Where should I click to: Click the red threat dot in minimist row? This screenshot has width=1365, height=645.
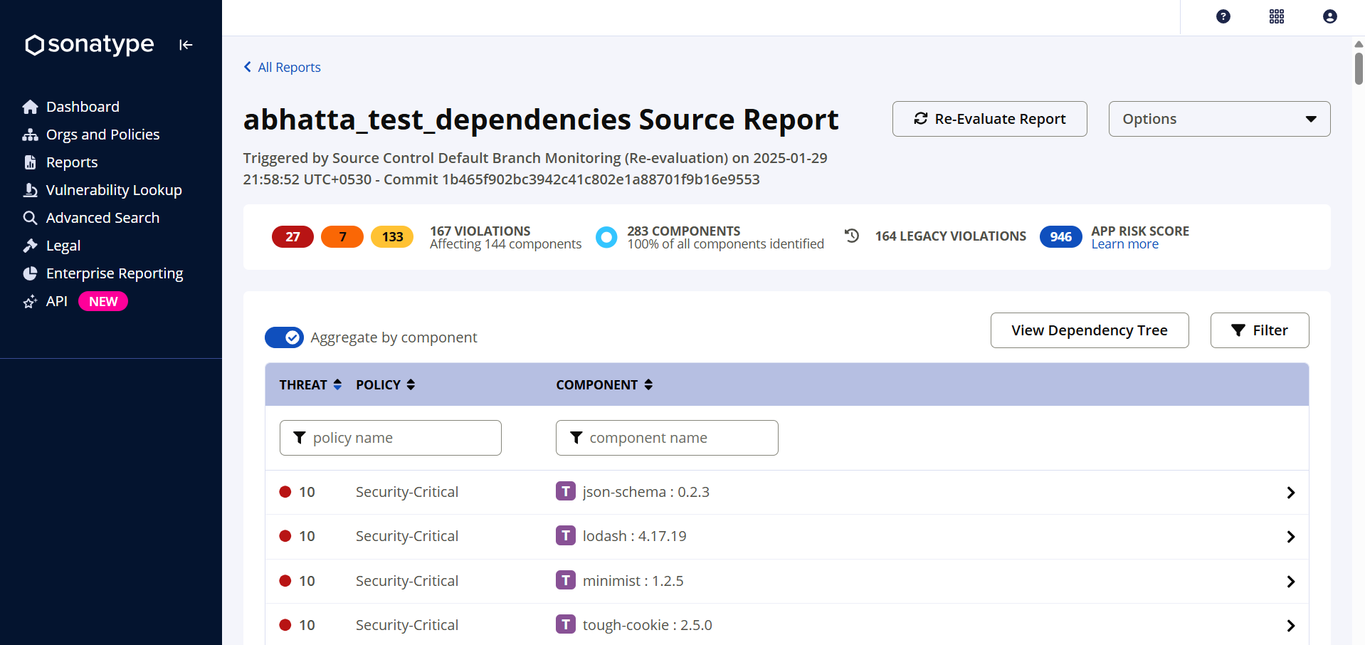point(285,581)
